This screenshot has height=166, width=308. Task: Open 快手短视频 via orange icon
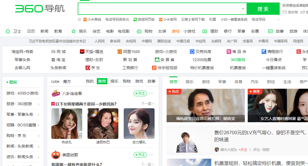pyautogui.click(x=154, y=68)
